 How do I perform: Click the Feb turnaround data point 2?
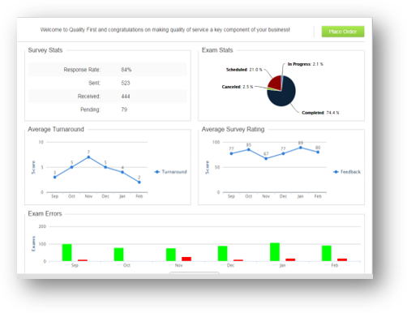click(x=139, y=182)
